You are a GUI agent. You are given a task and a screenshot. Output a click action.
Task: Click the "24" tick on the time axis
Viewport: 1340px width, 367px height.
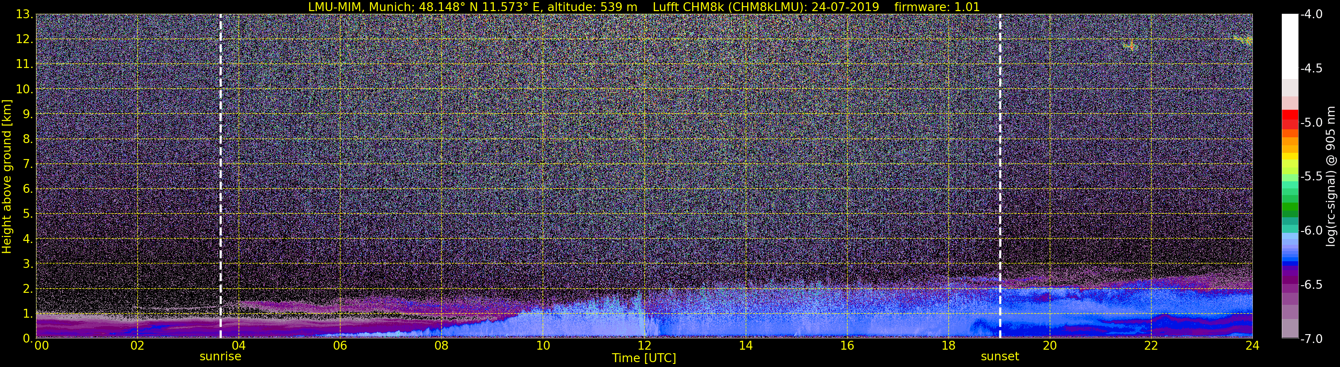pos(1252,346)
